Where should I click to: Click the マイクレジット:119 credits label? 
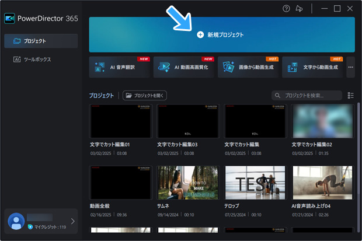pos(50,227)
